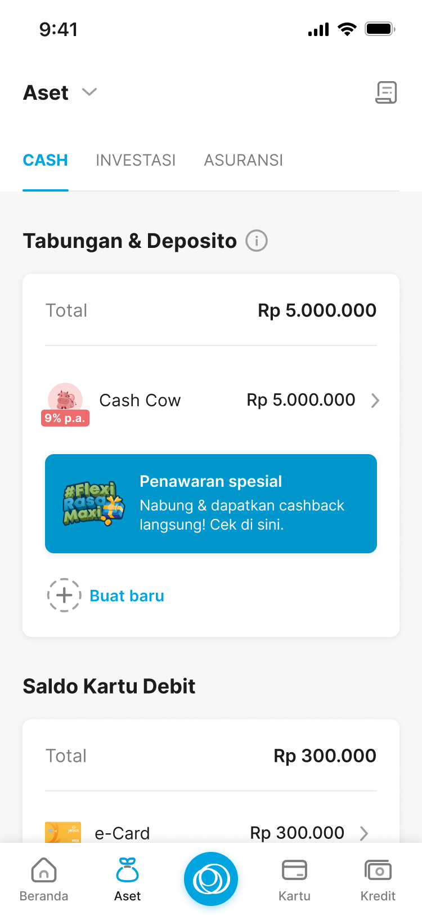This screenshot has width=422, height=915.
Task: Switch to the CASH tab
Action: 46,161
